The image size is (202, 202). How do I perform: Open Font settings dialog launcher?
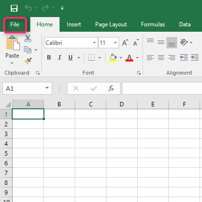[139, 73]
